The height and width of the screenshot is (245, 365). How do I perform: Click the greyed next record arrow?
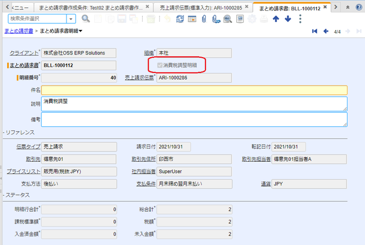(x=348, y=31)
